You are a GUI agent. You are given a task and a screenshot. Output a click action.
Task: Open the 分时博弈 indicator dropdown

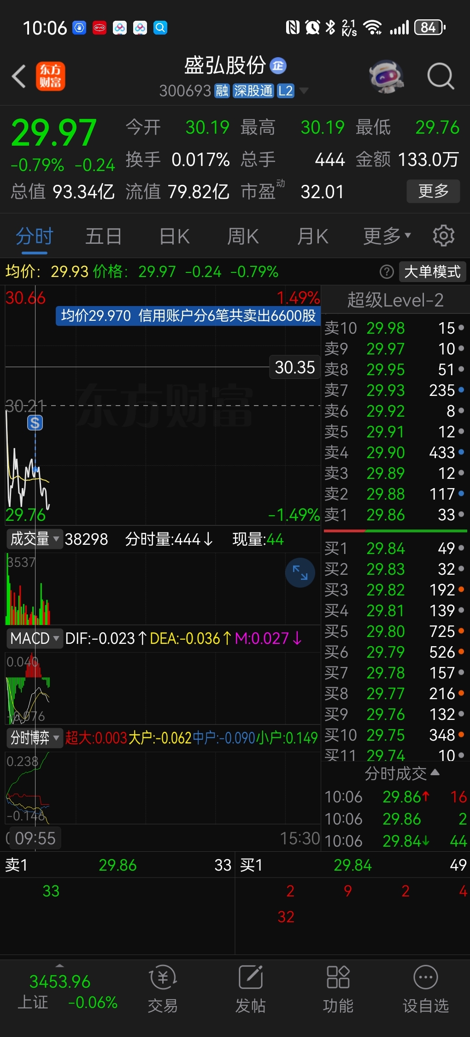[x=35, y=738]
